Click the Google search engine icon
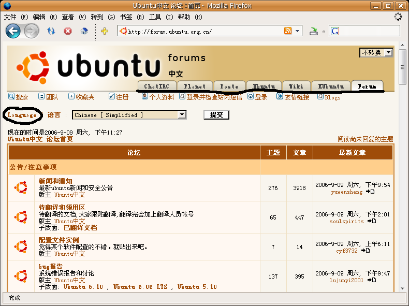409x306 pixels. tap(335, 31)
